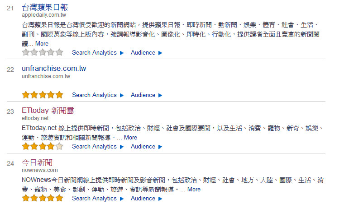
Task: Click the unfranchise.com.tw five-star rating
Action: pos(43,95)
